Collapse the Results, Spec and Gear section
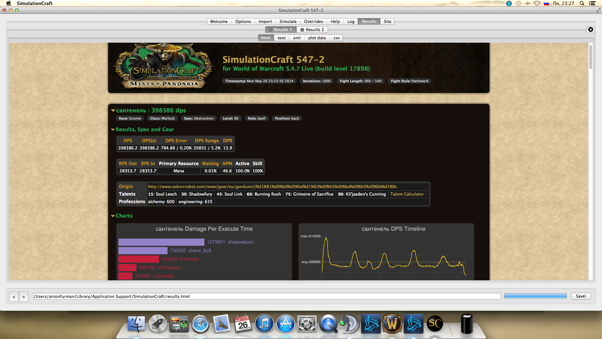The height and width of the screenshot is (339, 602). coord(113,130)
